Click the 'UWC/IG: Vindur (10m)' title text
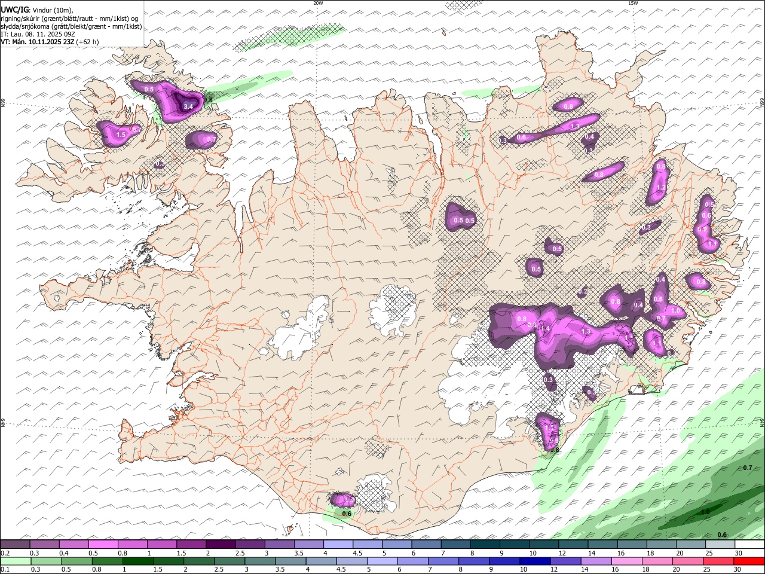 (37, 10)
